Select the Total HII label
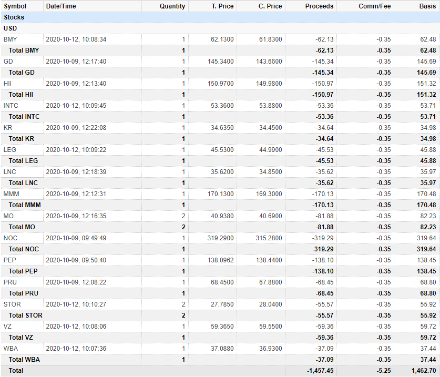 click(21, 95)
